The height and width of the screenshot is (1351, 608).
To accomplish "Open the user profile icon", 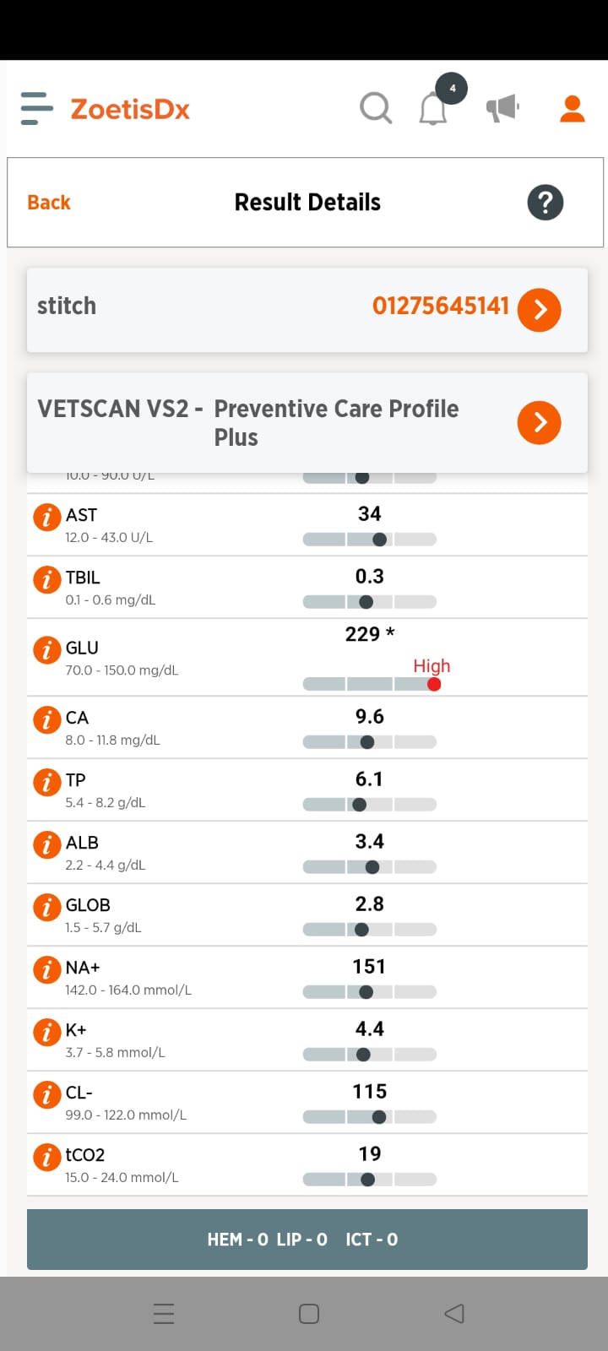I will pos(573,109).
